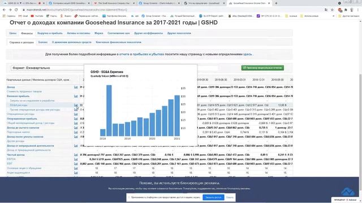Click the 2019-09-30 column header
362x203 pixels.
point(202,80)
